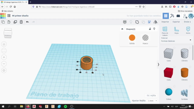Open Ed. rejilla settings
194x109 pixels.
pos(151,95)
